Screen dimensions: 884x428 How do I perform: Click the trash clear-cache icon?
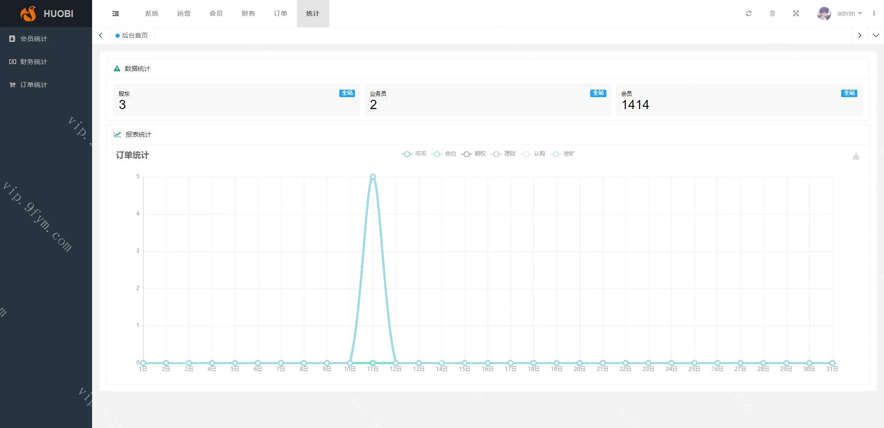click(772, 14)
